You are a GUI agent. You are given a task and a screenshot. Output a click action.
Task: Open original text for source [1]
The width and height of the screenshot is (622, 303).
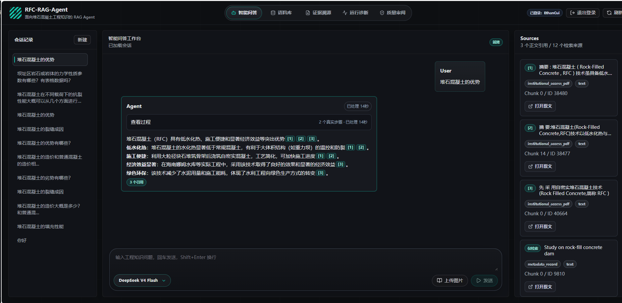540,106
